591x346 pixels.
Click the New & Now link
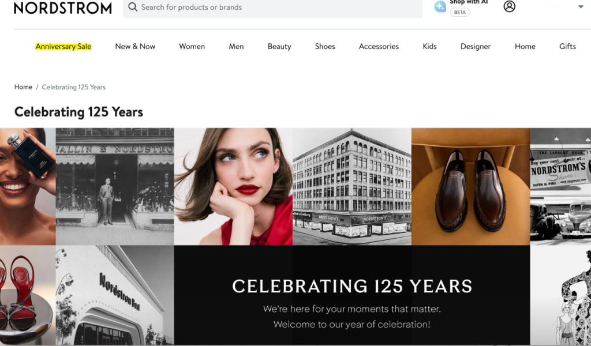(x=135, y=46)
